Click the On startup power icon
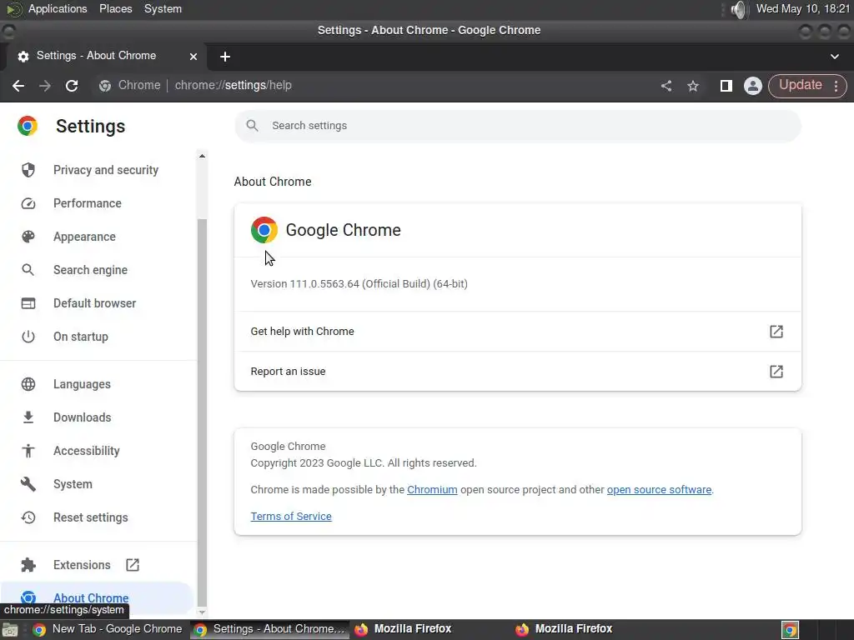Viewport: 854px width, 640px height. click(x=28, y=337)
